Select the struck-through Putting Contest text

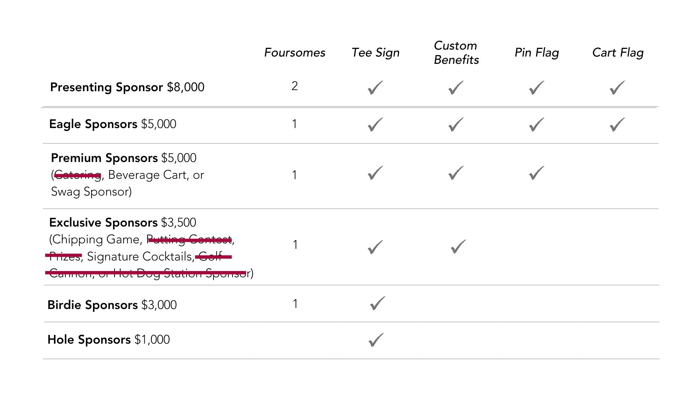(190, 240)
